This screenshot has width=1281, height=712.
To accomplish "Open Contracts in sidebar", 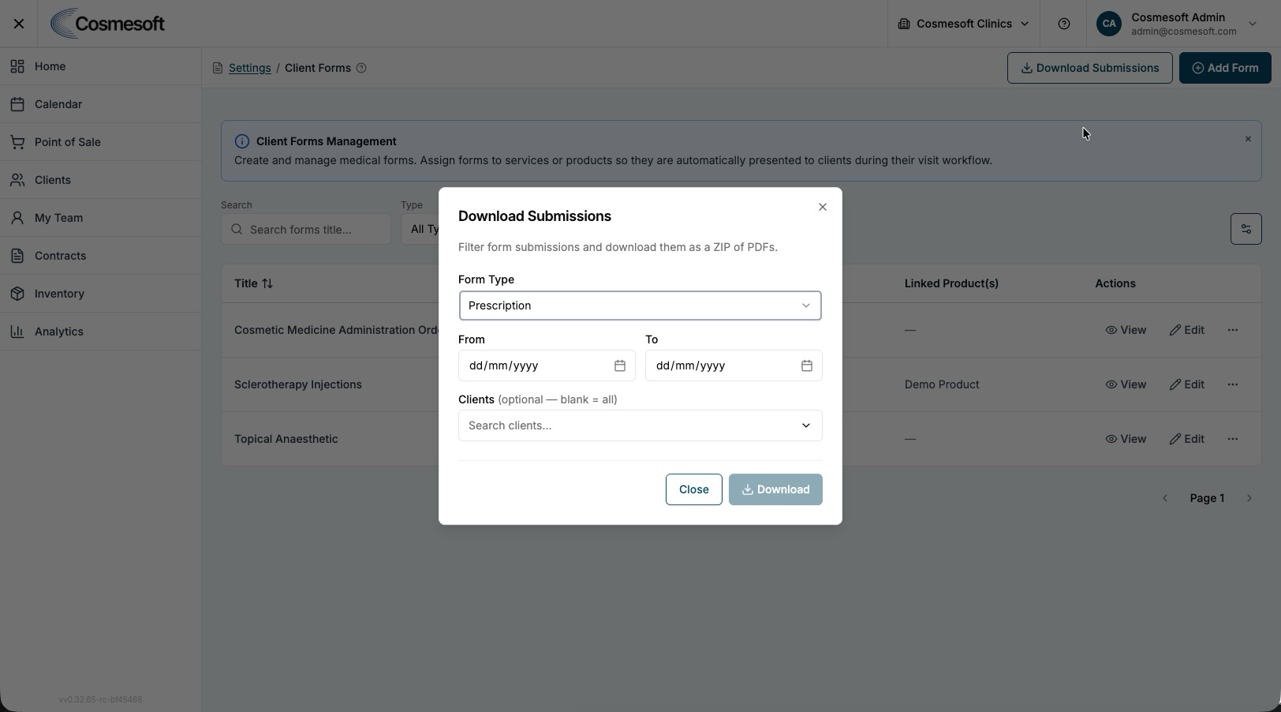I will pyautogui.click(x=100, y=256).
